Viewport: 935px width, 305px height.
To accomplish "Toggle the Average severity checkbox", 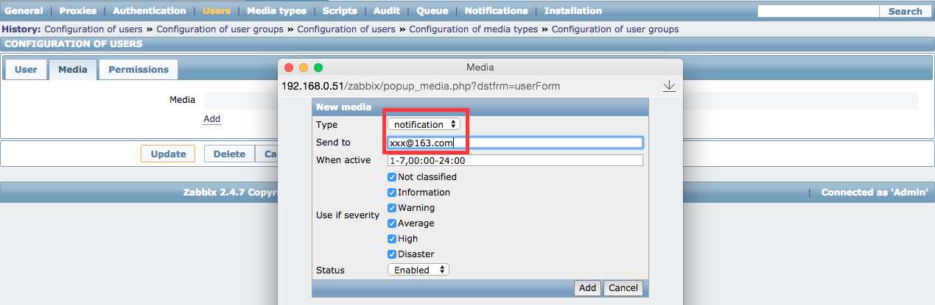I will coord(392,223).
